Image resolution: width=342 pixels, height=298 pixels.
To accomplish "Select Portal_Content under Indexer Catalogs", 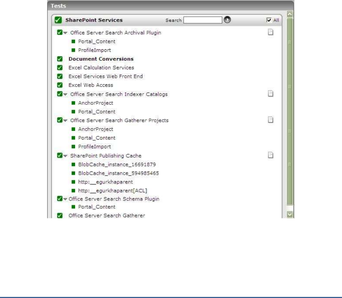I will pos(97,112).
